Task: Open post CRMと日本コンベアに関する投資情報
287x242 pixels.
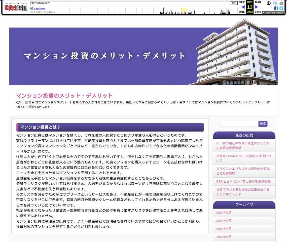Action: pyautogui.click(x=243, y=182)
